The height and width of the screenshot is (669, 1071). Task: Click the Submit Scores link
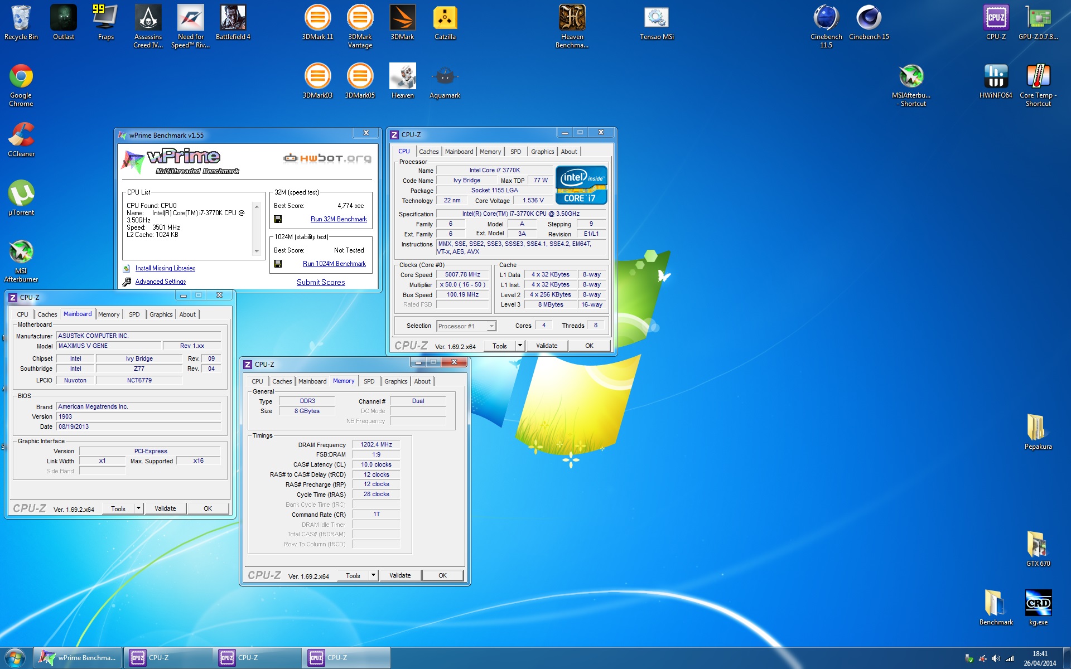321,282
